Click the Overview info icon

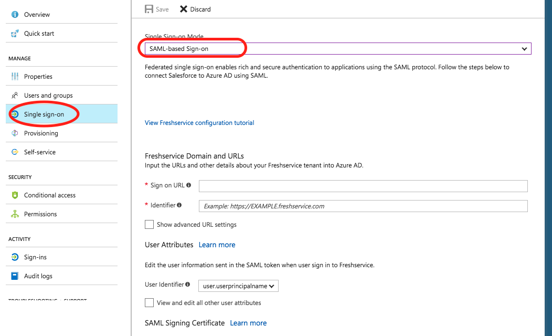pos(15,15)
